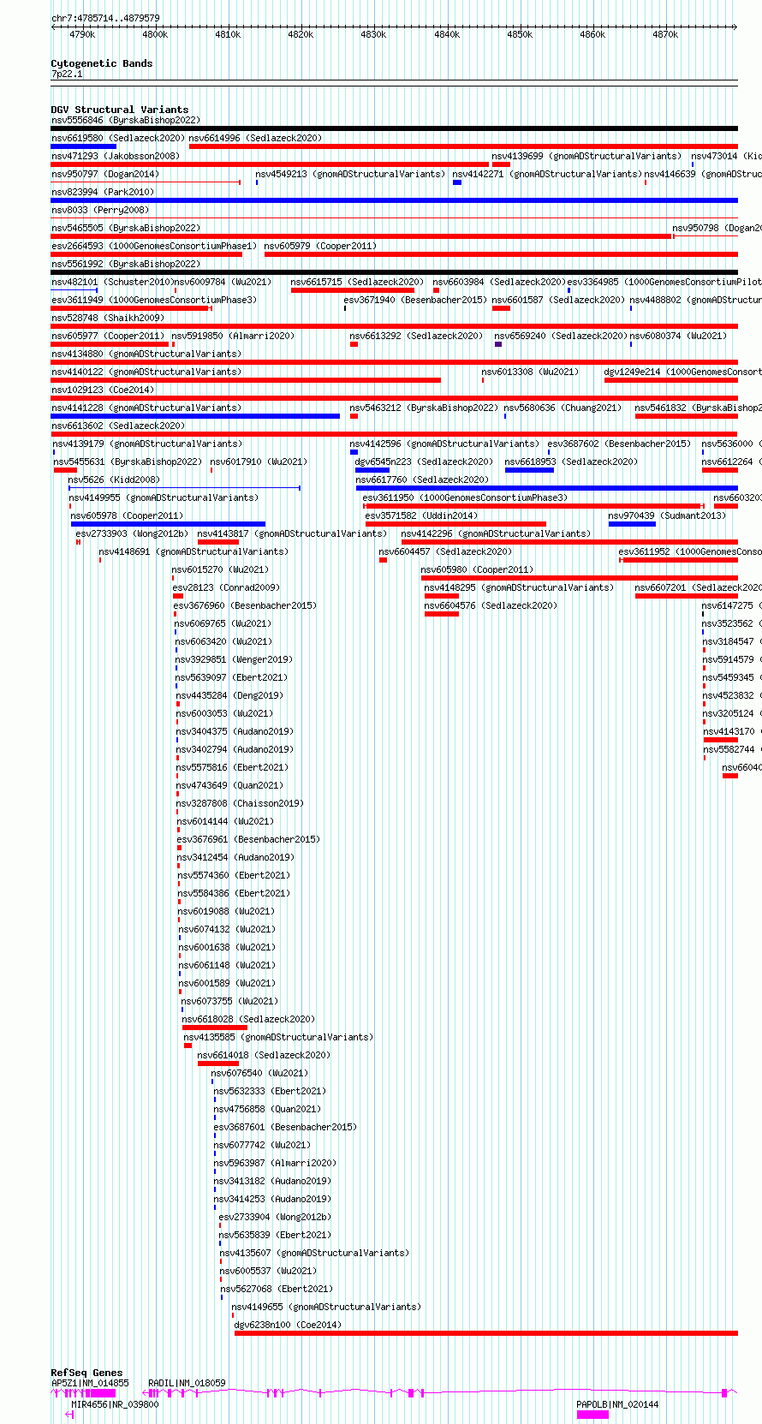Select esv3671940 (Besenbacher2015) label
The width and height of the screenshot is (762, 1424).
tap(415, 300)
